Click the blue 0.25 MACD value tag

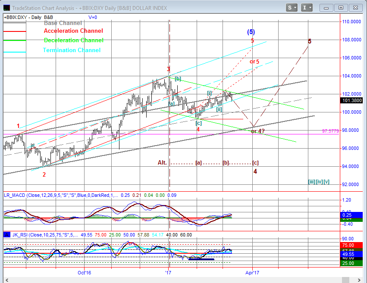click(351, 215)
